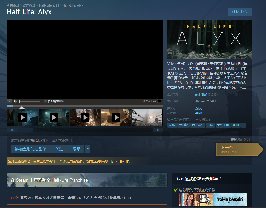Select the fourth video thumbnail
266x208 pixels.
pyautogui.click(x=116, y=118)
